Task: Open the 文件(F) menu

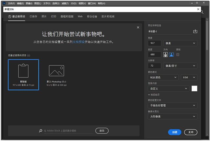Action: (x=11, y=3)
